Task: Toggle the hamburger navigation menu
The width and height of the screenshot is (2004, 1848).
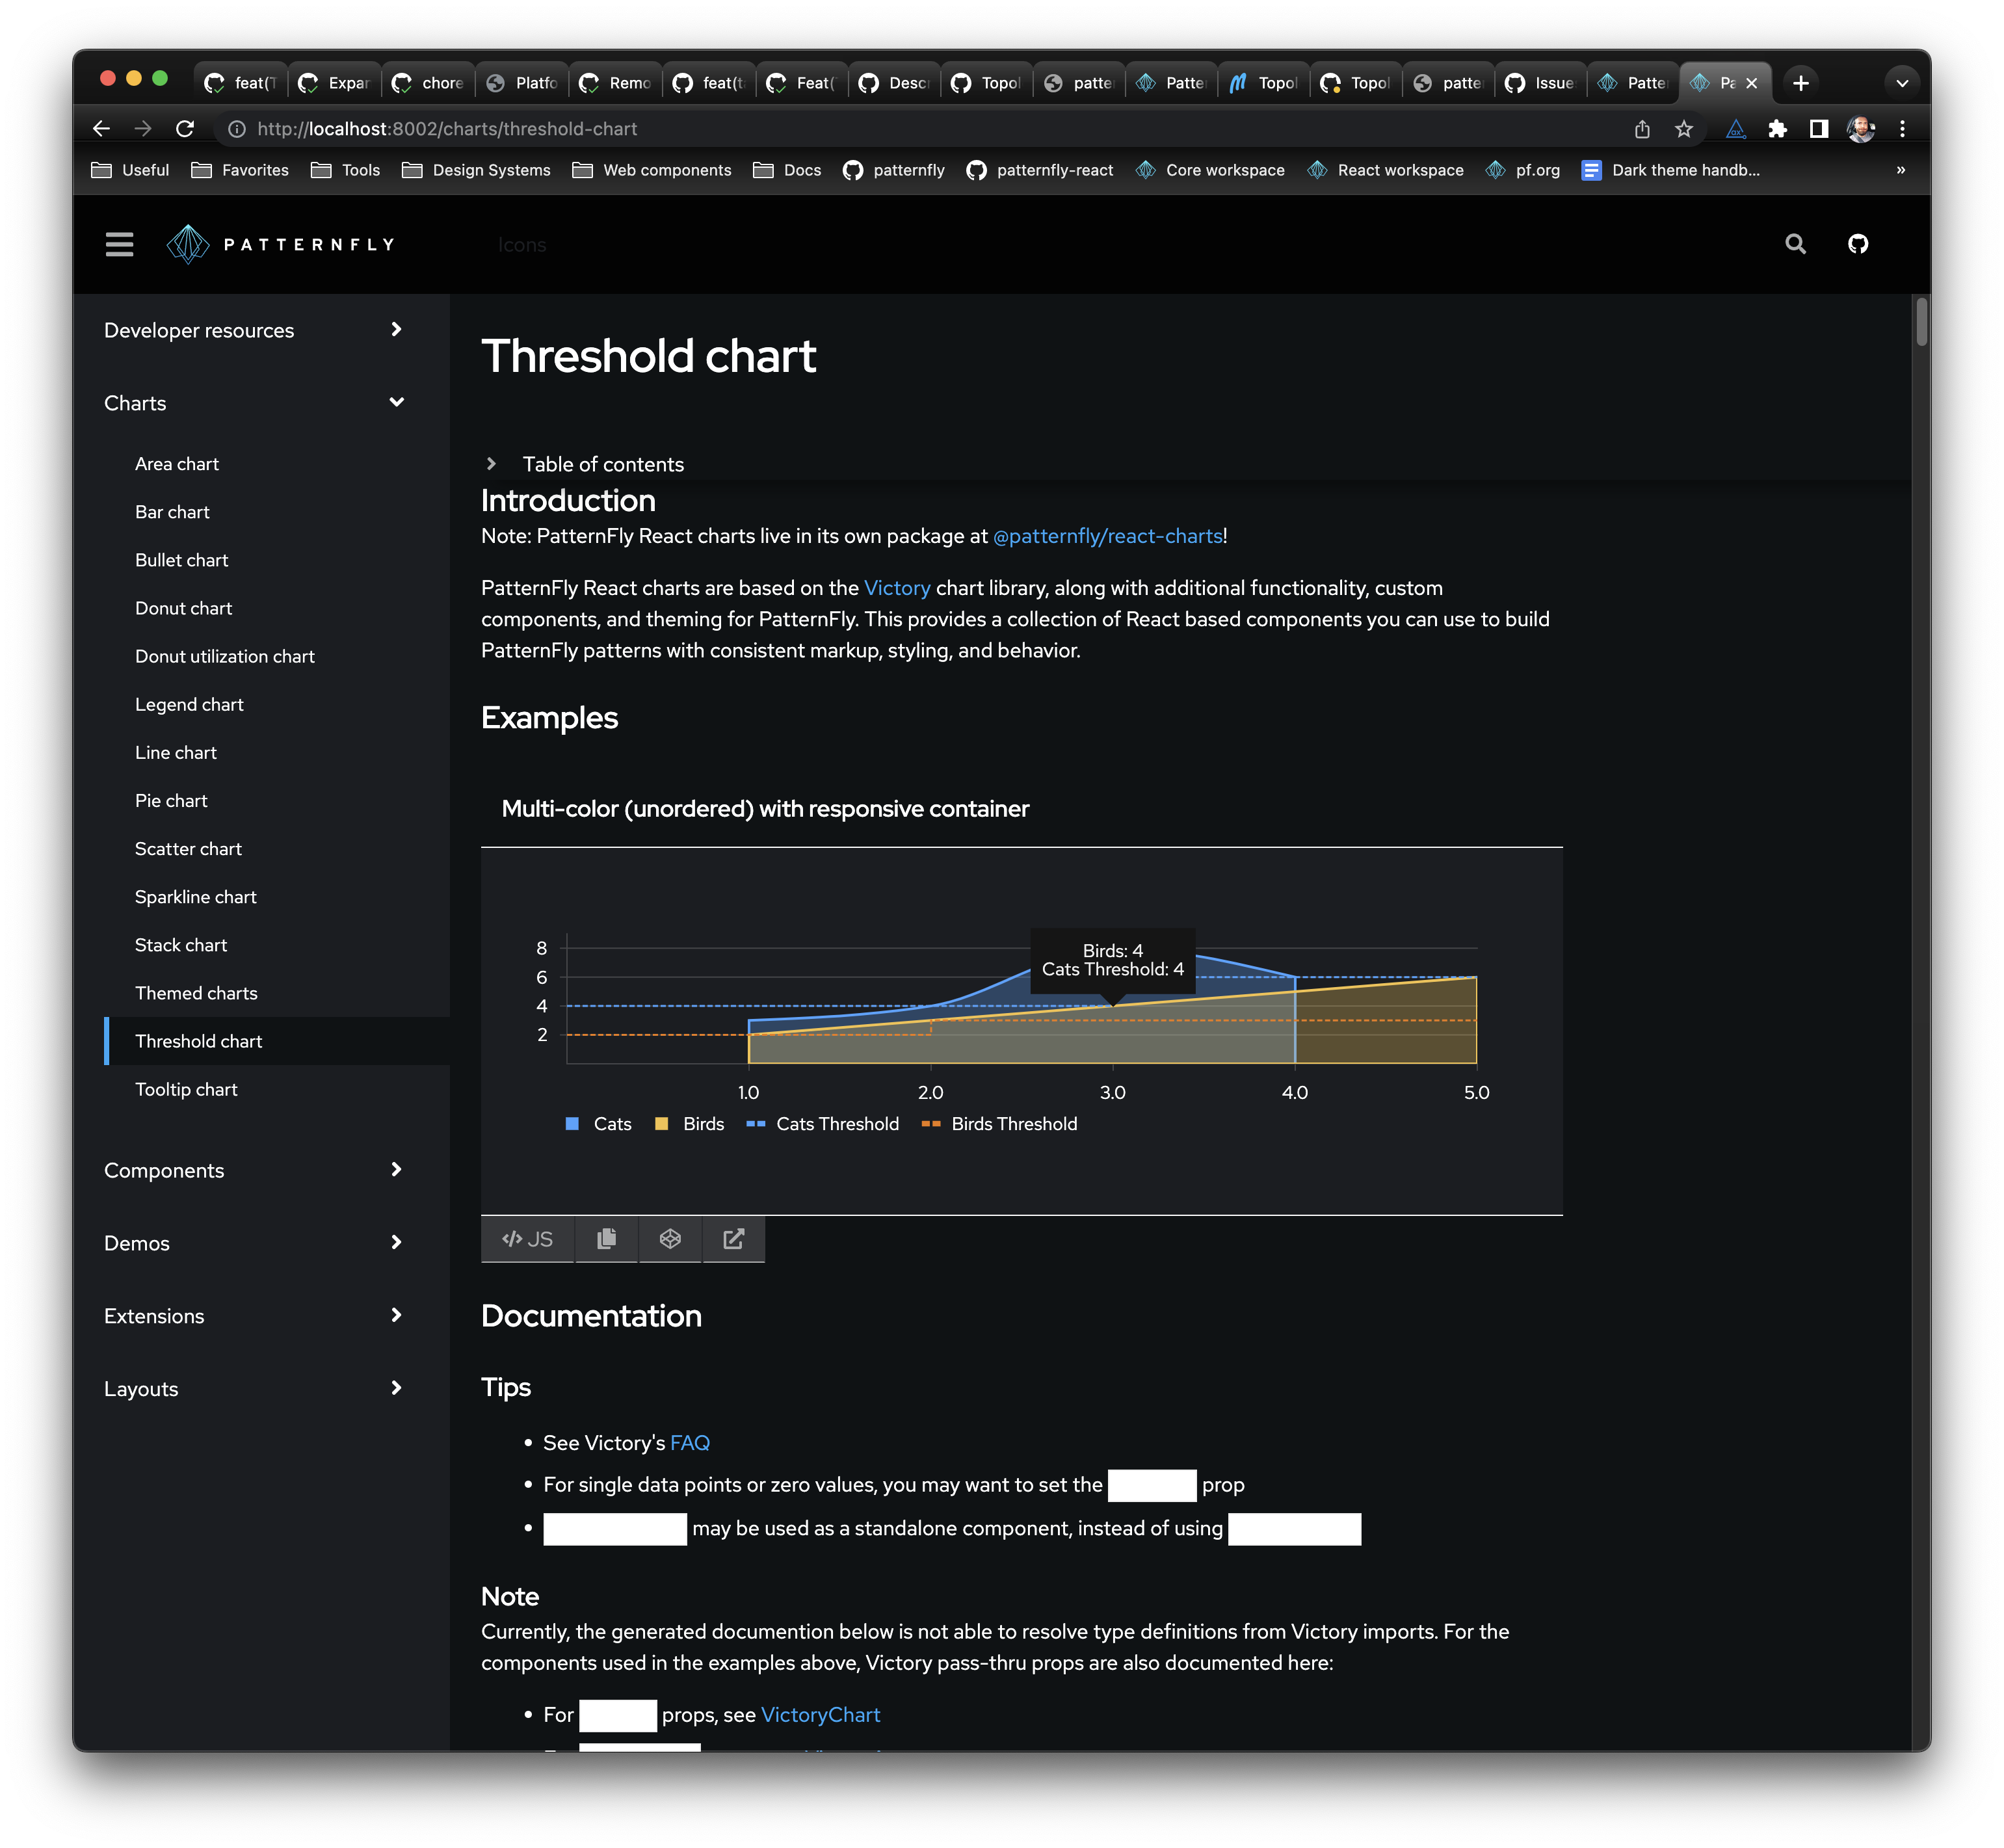Action: coord(119,244)
